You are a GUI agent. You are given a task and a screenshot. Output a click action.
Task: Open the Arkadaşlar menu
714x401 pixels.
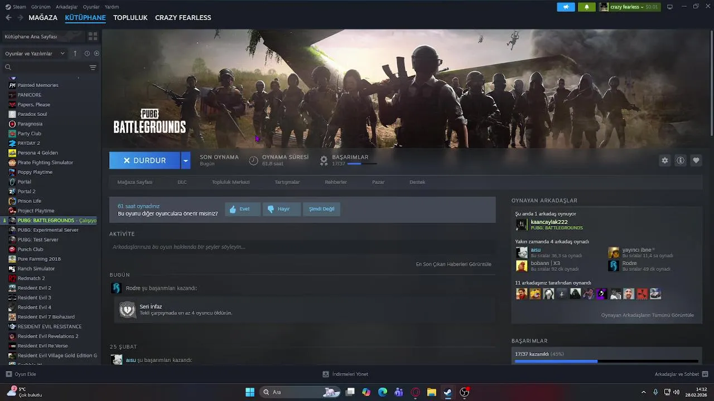click(x=67, y=7)
